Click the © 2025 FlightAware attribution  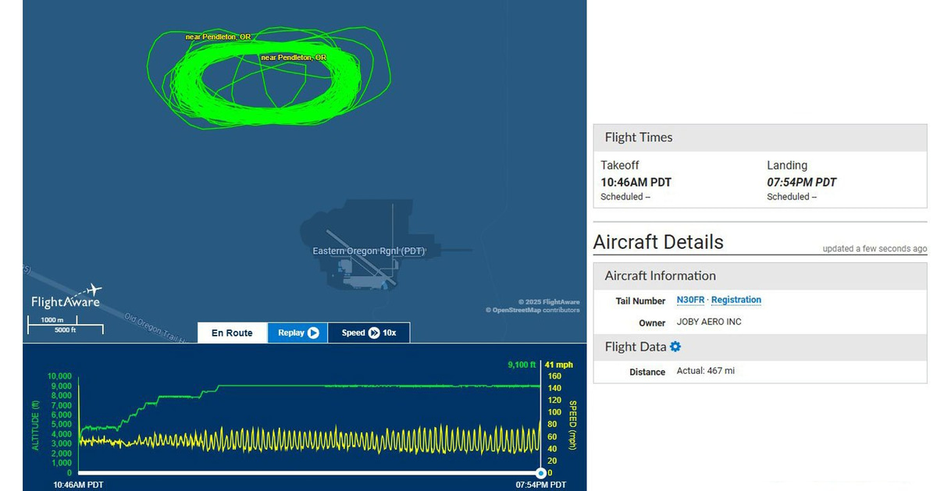[x=549, y=302]
